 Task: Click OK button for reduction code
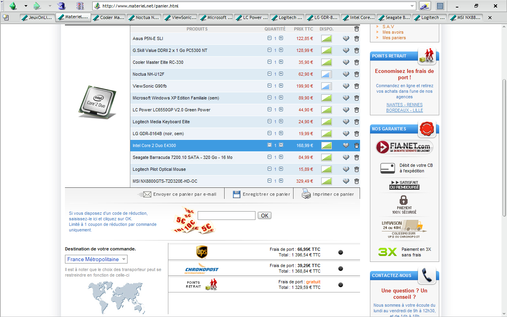pos(265,216)
